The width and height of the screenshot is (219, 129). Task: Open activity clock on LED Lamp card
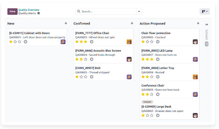click(158, 59)
